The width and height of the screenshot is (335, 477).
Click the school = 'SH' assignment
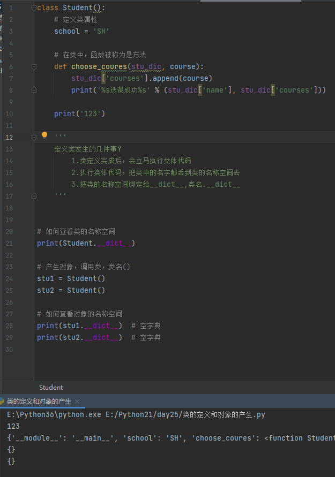tap(81, 32)
